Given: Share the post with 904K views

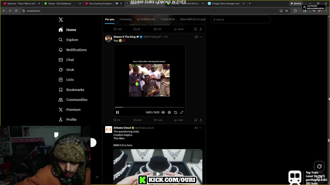Looking at the screenshot, I should [201, 29].
